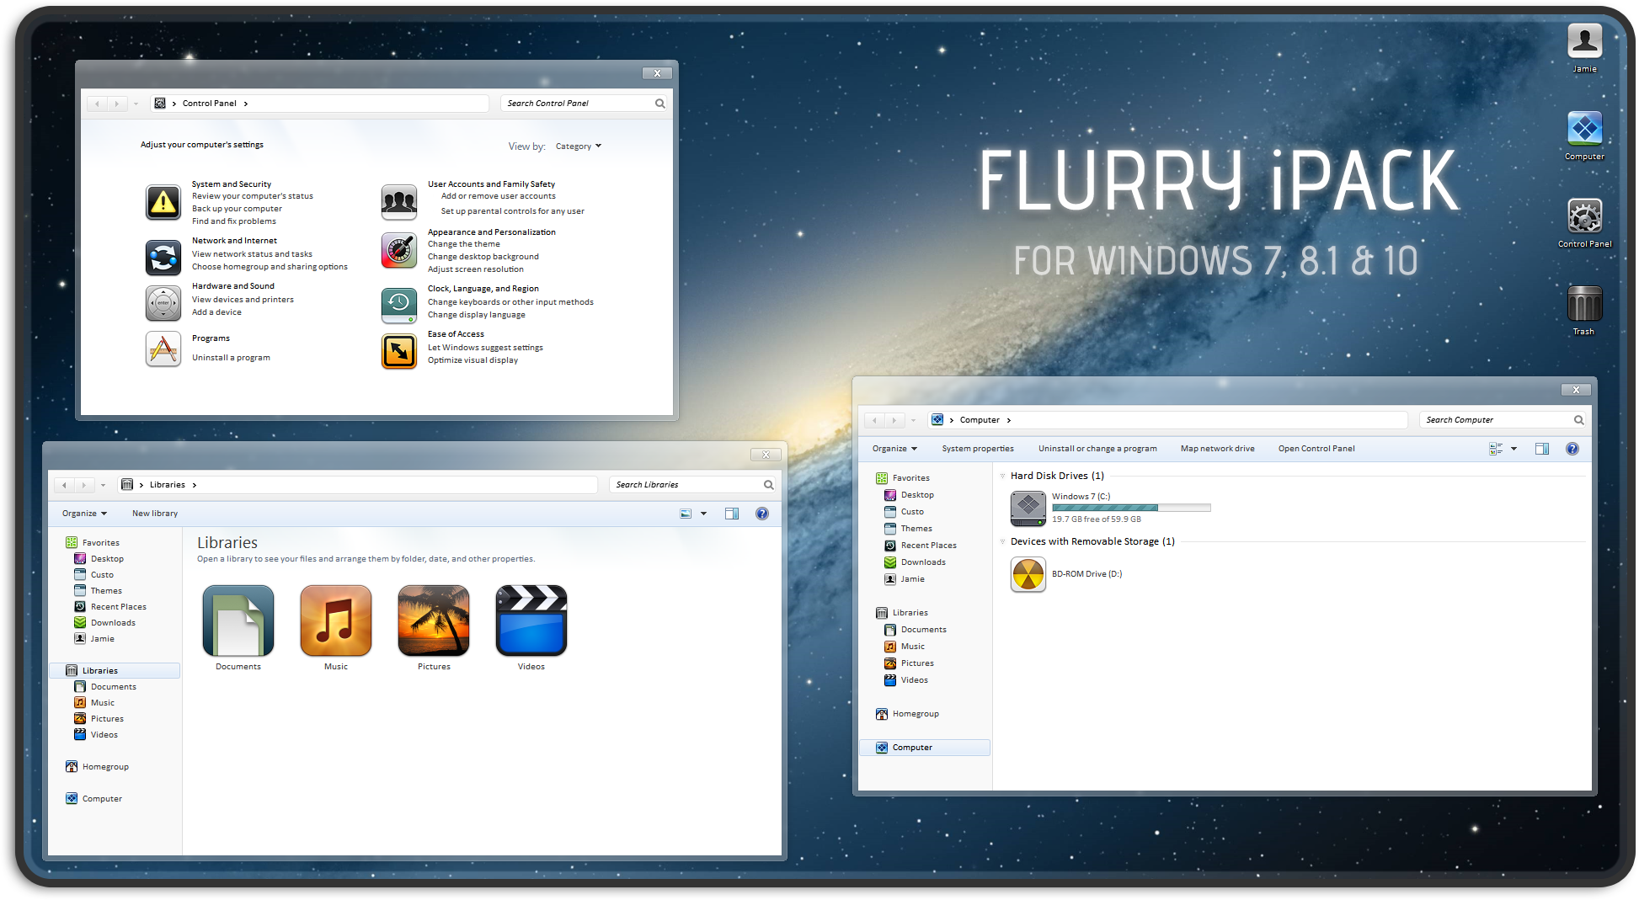This screenshot has height=900, width=1639.
Task: Click System properties in Computer toolbar
Action: click(978, 449)
